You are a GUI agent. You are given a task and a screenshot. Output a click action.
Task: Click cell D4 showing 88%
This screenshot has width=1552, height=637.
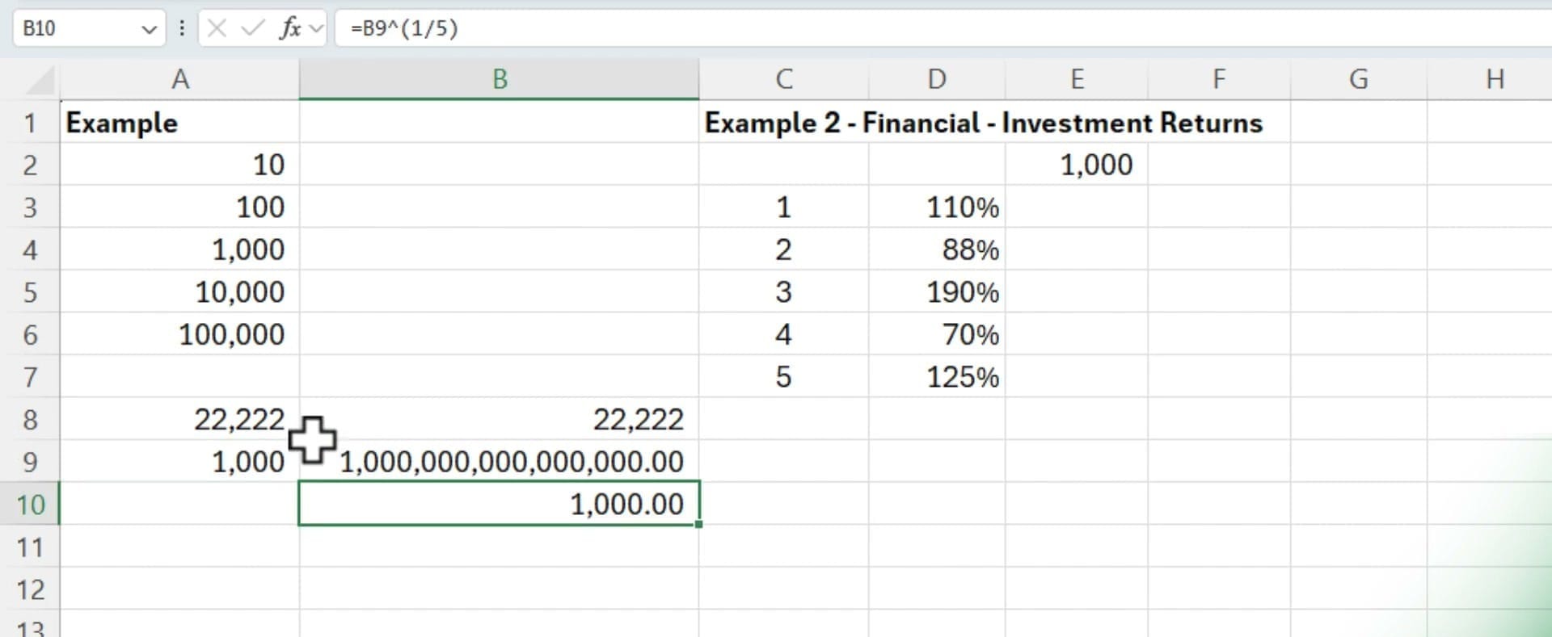click(x=937, y=249)
